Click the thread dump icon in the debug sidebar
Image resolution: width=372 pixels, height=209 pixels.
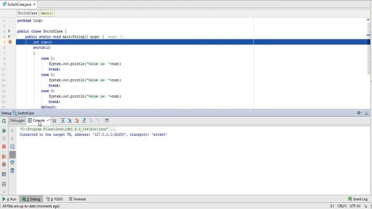point(4,174)
